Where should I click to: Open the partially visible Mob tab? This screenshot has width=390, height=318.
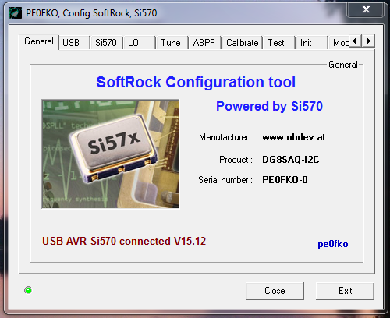339,43
